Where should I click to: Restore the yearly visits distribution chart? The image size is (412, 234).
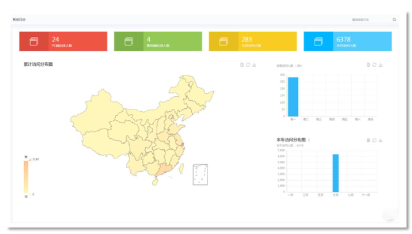374,140
